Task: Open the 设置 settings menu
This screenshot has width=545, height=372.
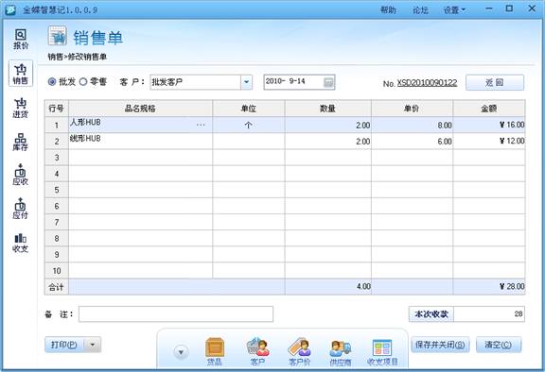Action: click(x=454, y=10)
